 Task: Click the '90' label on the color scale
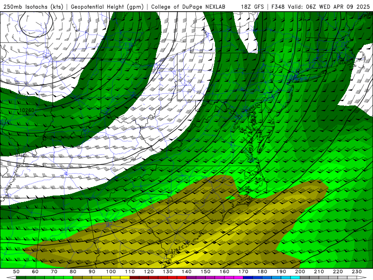(x=92, y=272)
